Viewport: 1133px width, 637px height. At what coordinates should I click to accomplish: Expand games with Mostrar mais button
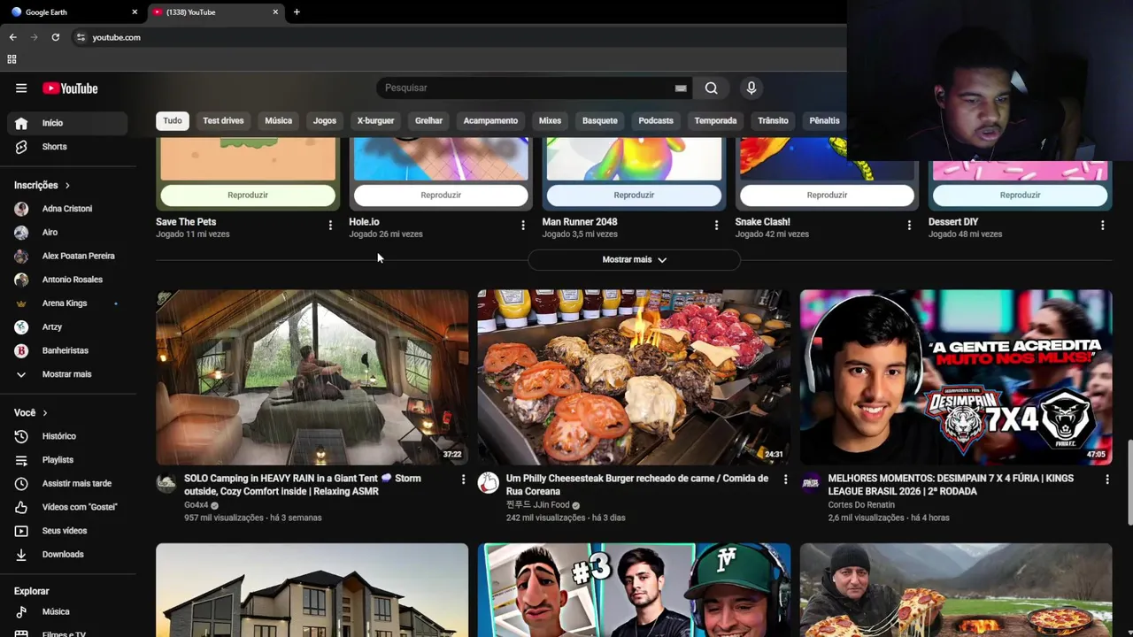[634, 259]
